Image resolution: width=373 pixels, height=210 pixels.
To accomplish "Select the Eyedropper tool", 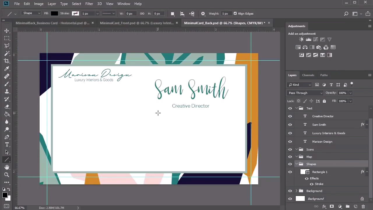I will pyautogui.click(x=7, y=69).
